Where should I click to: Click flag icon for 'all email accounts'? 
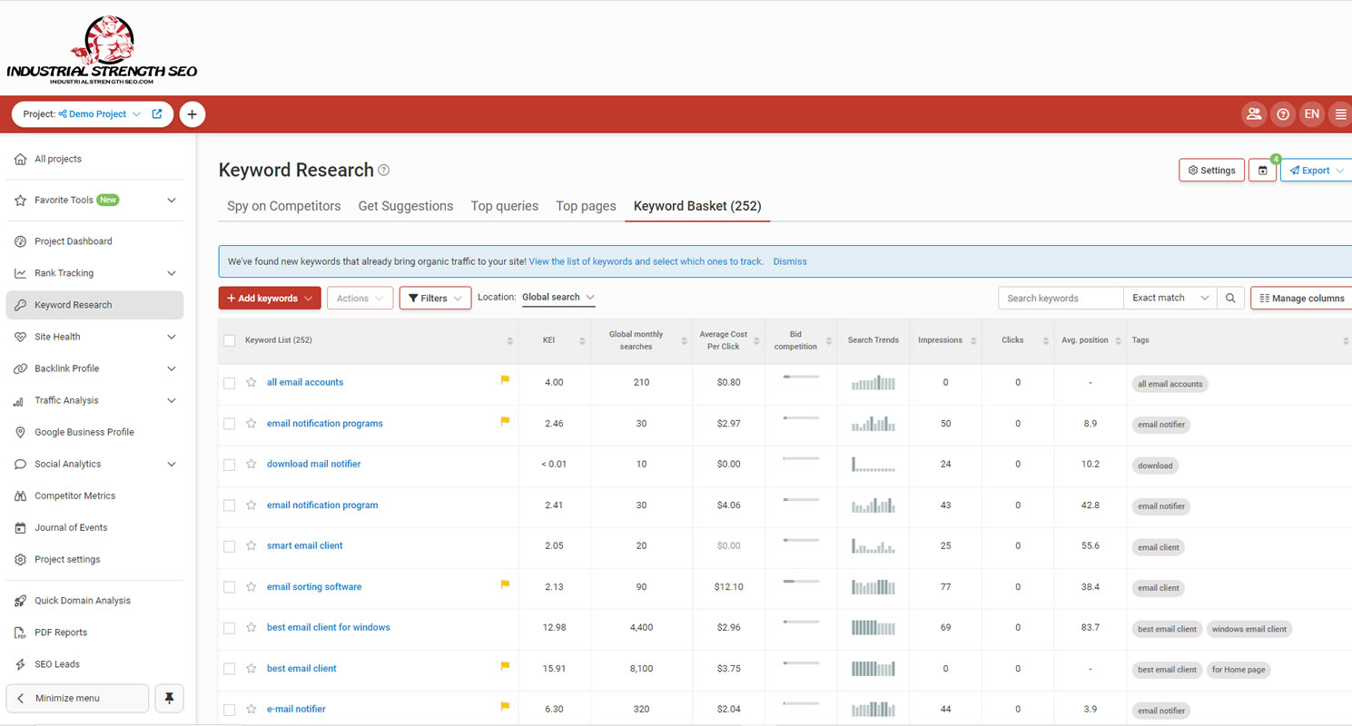click(x=505, y=380)
